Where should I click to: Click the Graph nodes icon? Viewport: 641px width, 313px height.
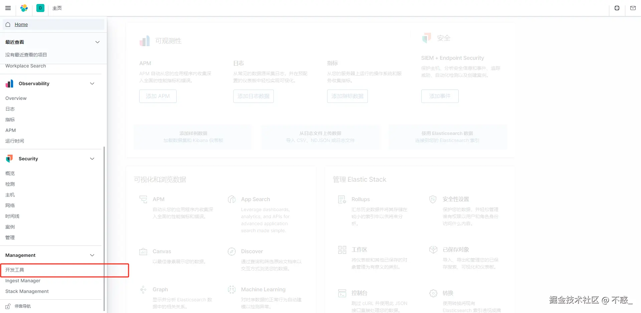(x=143, y=290)
